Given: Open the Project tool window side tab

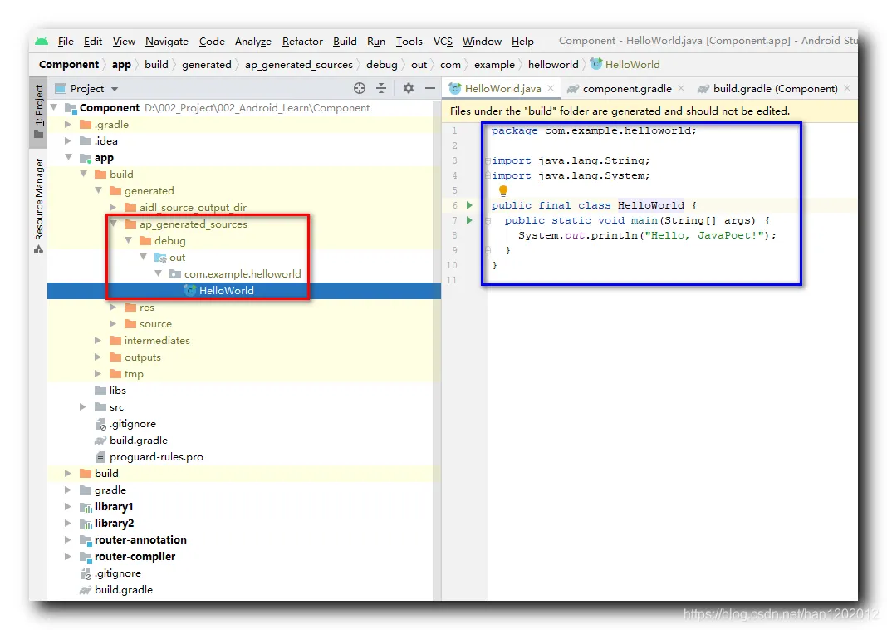Looking at the screenshot, I should [x=38, y=111].
